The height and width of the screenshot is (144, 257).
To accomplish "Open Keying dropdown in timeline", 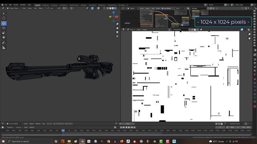I will coord(19,127).
